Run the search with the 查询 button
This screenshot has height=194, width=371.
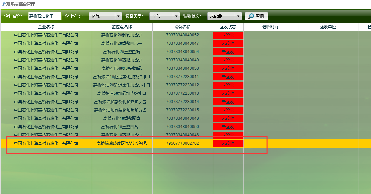click(x=256, y=16)
